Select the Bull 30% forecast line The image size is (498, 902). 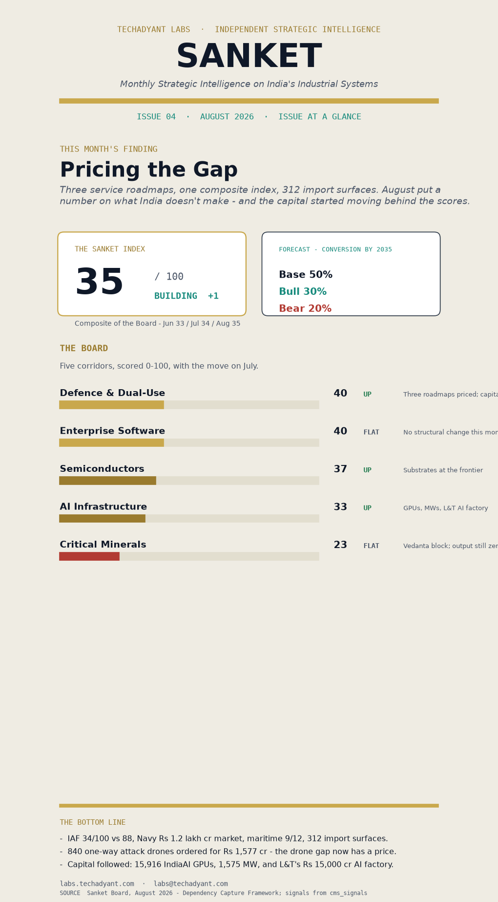(x=303, y=291)
